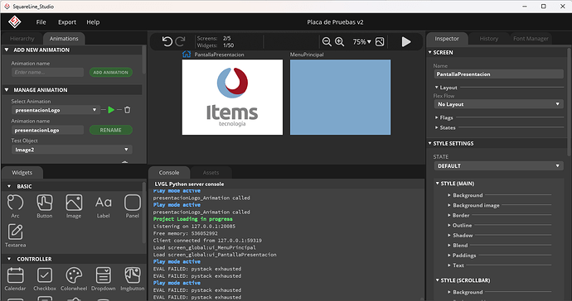Collapse the STYLE (SCROLLBAR) section
This screenshot has height=301, width=572.
(x=438, y=280)
